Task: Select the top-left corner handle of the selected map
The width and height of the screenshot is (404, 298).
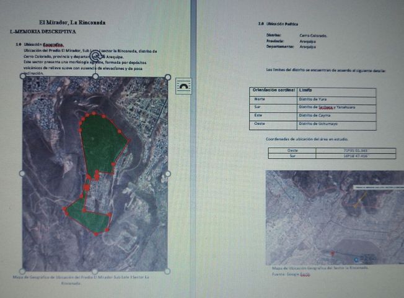Action: [23, 76]
